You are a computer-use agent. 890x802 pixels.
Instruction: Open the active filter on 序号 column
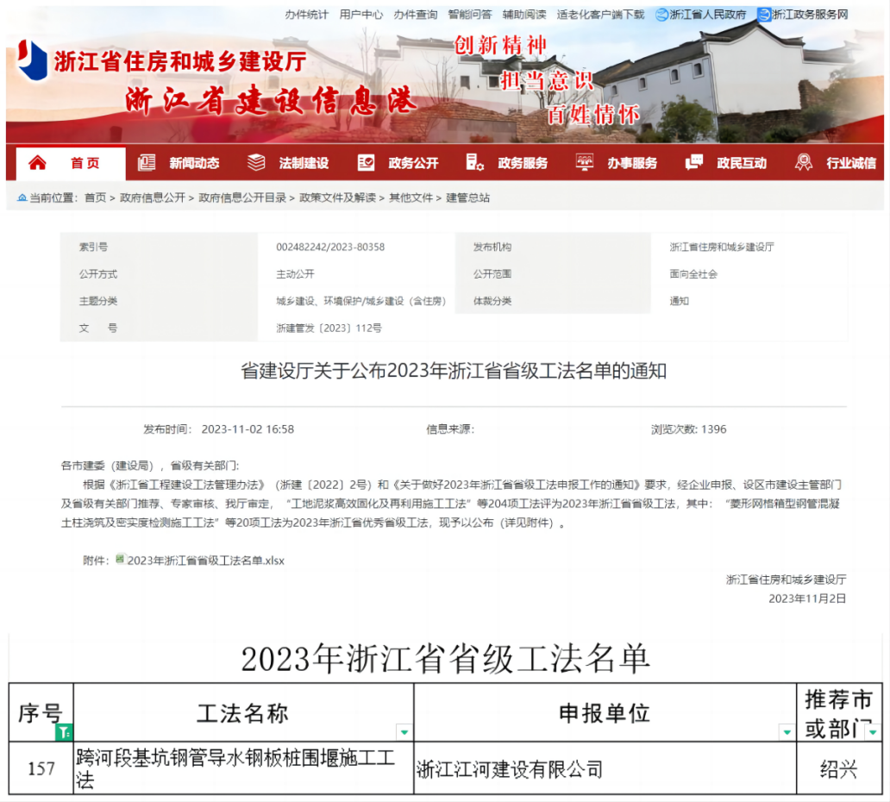64,732
